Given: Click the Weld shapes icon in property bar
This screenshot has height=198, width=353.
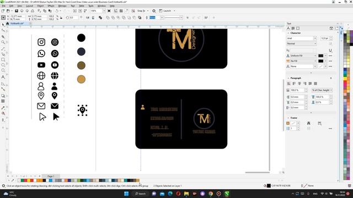Looking at the screenshot, I should click(x=108, y=18).
